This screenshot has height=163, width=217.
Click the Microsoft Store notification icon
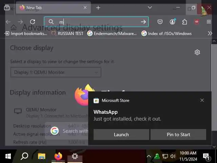click(96, 101)
